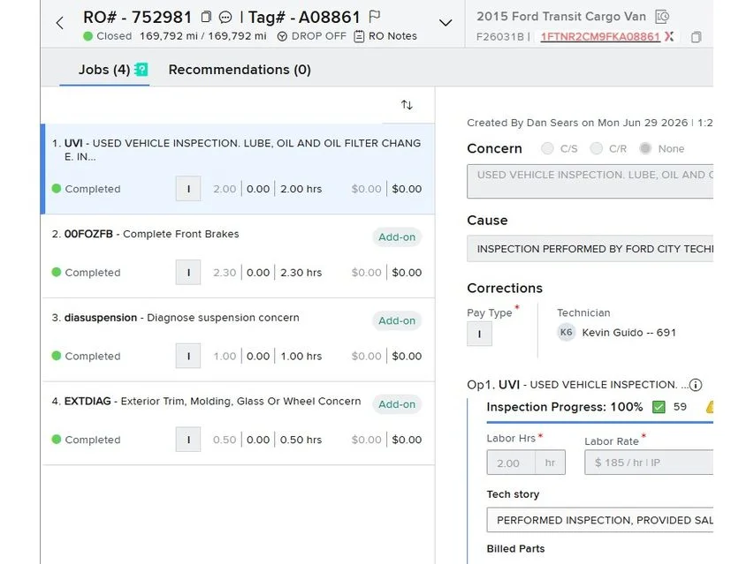Open the Op1 UVI info icon
Viewport: 754px width, 564px height.
696,385
